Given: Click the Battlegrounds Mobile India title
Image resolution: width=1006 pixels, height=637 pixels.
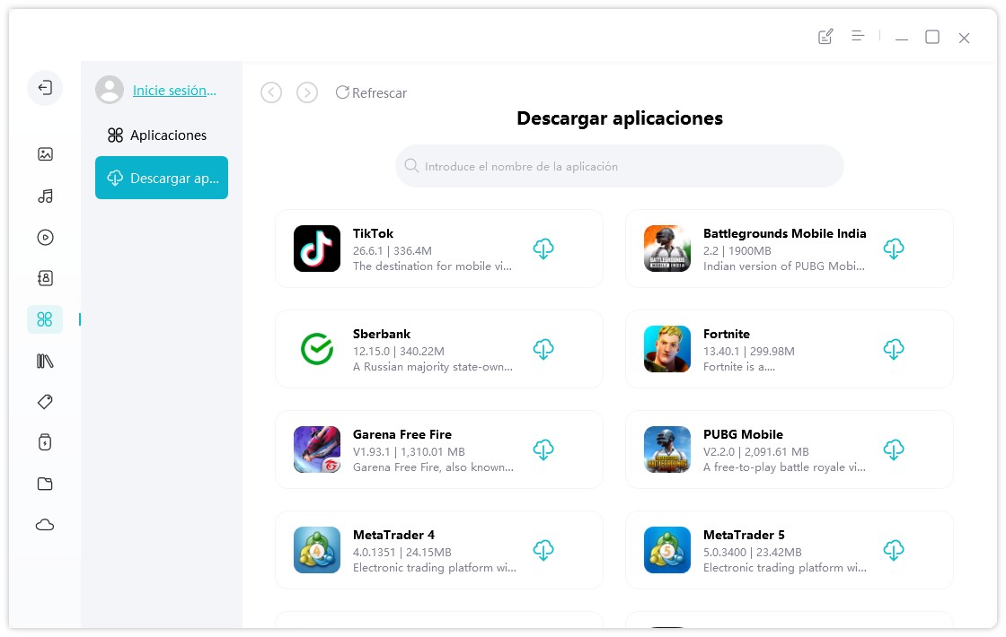Looking at the screenshot, I should coord(785,233).
